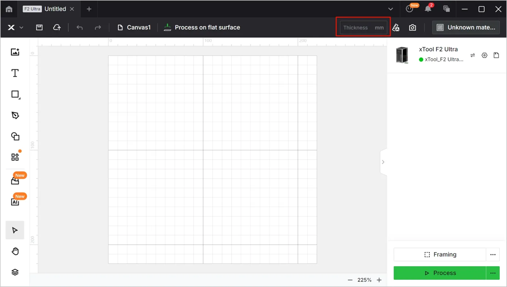Start the job with Process button

(440, 273)
